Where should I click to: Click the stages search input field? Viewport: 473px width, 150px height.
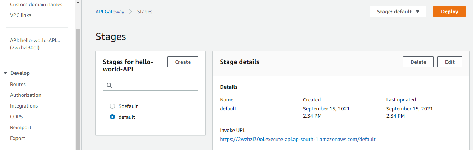154,85
